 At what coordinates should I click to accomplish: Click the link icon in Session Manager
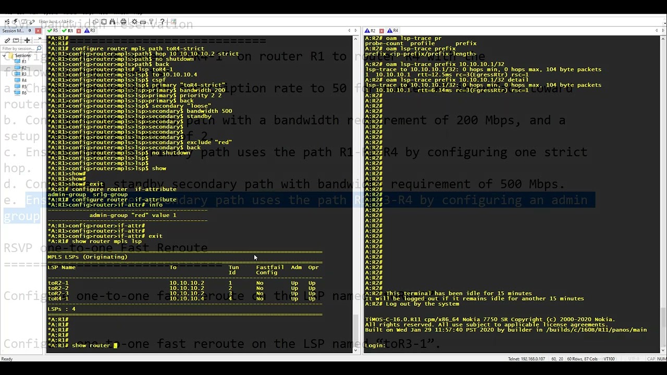pyautogui.click(x=7, y=40)
